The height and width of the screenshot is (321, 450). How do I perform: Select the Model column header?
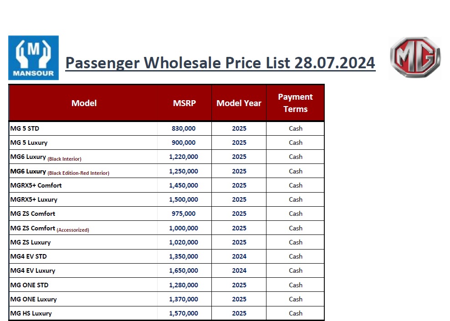click(84, 103)
